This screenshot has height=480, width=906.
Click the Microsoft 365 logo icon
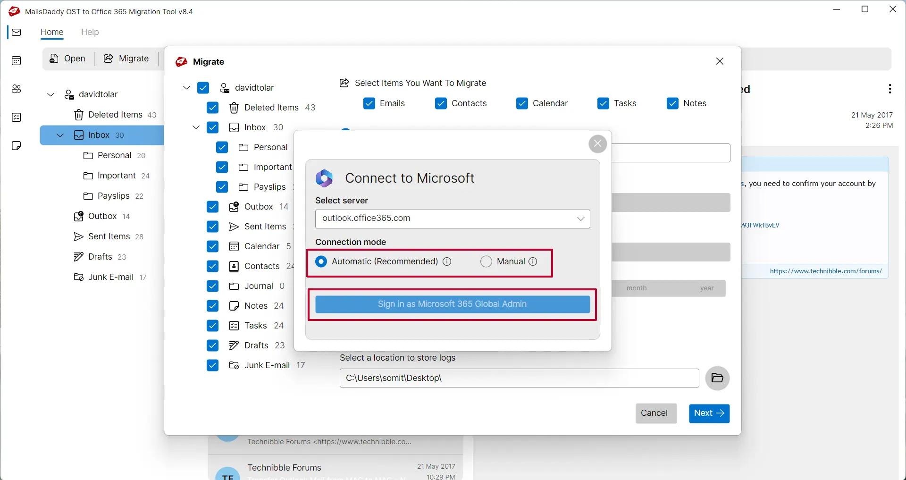pyautogui.click(x=325, y=178)
